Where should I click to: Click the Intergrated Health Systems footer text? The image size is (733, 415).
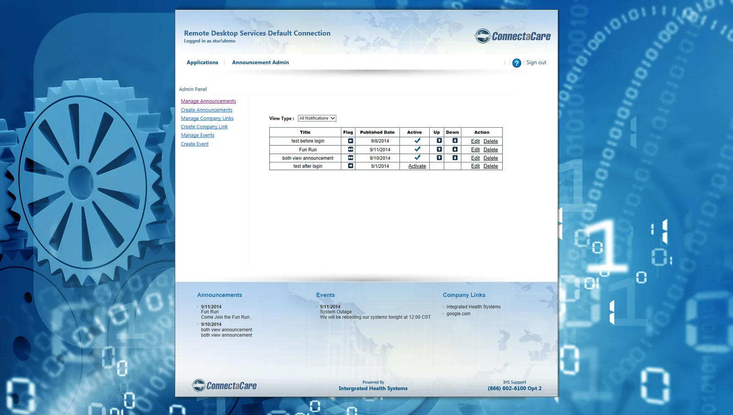[373, 388]
